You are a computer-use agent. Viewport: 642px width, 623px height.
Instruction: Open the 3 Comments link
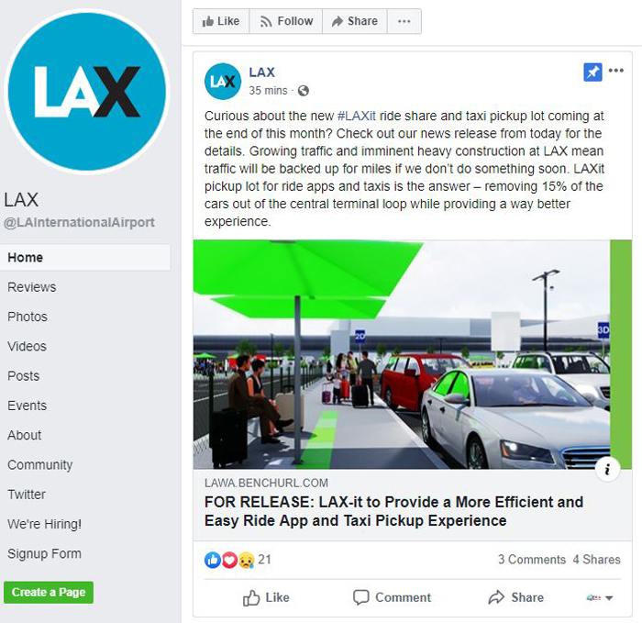click(531, 560)
